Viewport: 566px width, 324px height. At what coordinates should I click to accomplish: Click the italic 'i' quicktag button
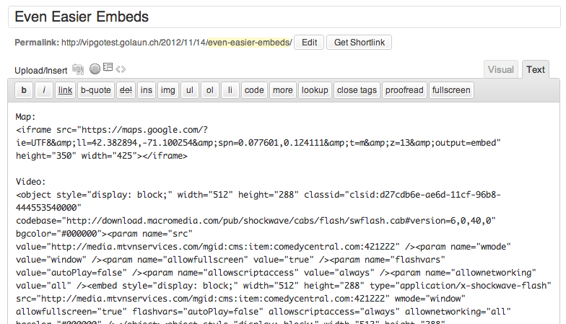tap(44, 89)
